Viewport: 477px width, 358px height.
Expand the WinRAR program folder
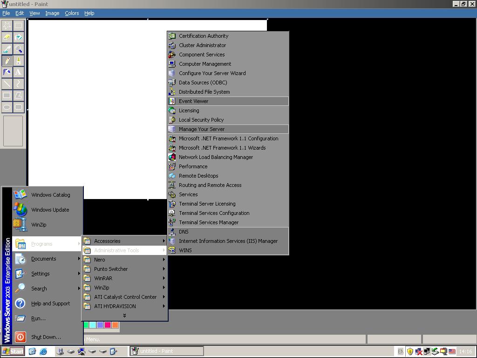pos(125,278)
